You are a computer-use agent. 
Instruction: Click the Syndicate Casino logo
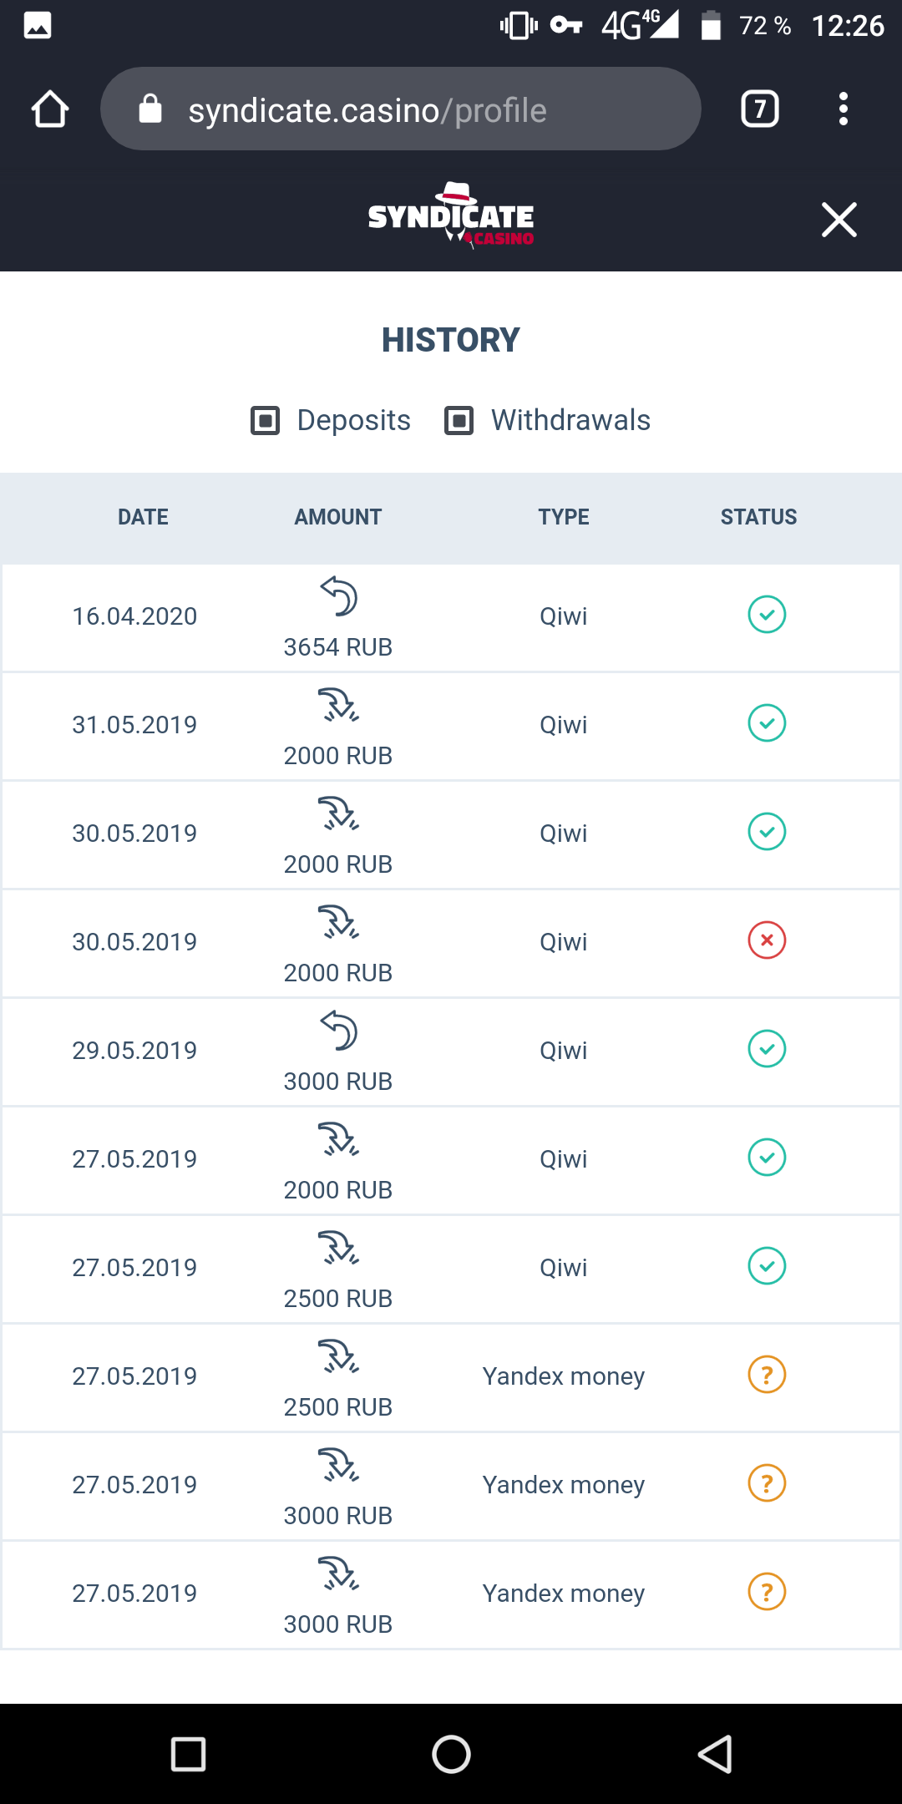click(x=451, y=217)
